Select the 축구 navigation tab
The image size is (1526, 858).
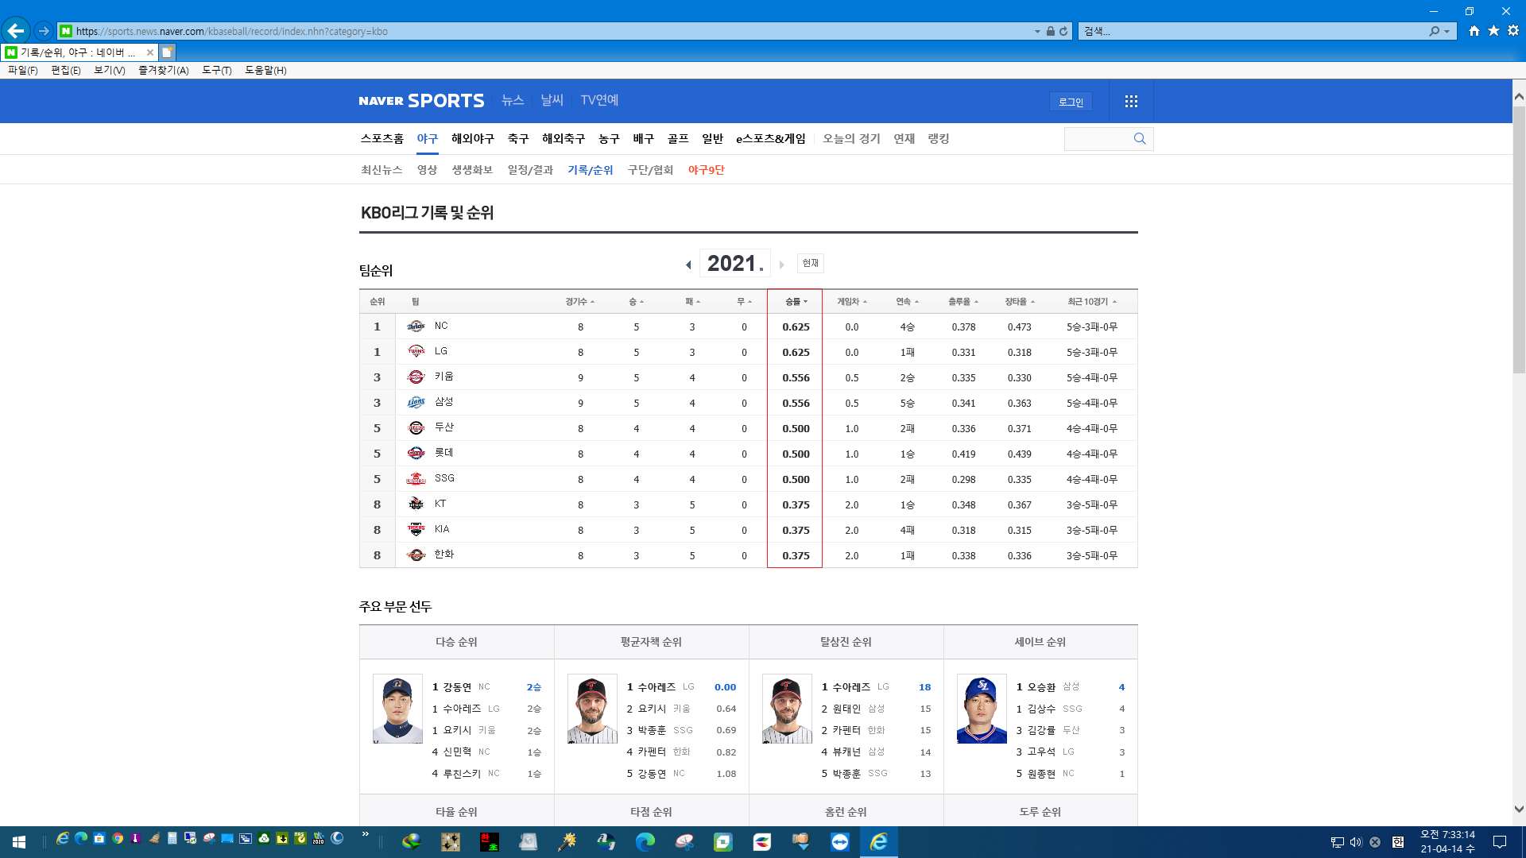tap(518, 138)
